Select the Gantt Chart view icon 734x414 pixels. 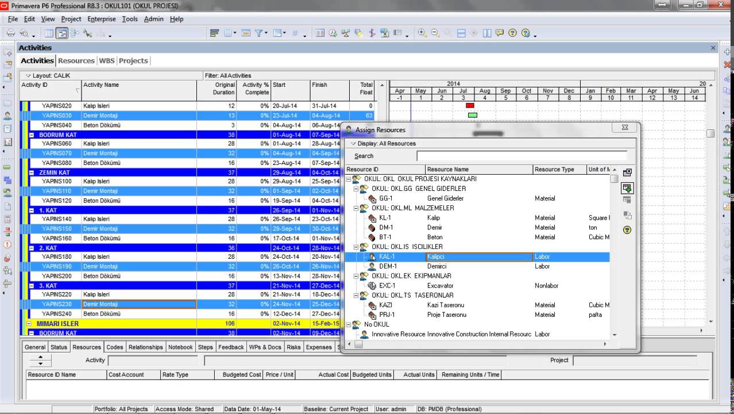(x=62, y=33)
